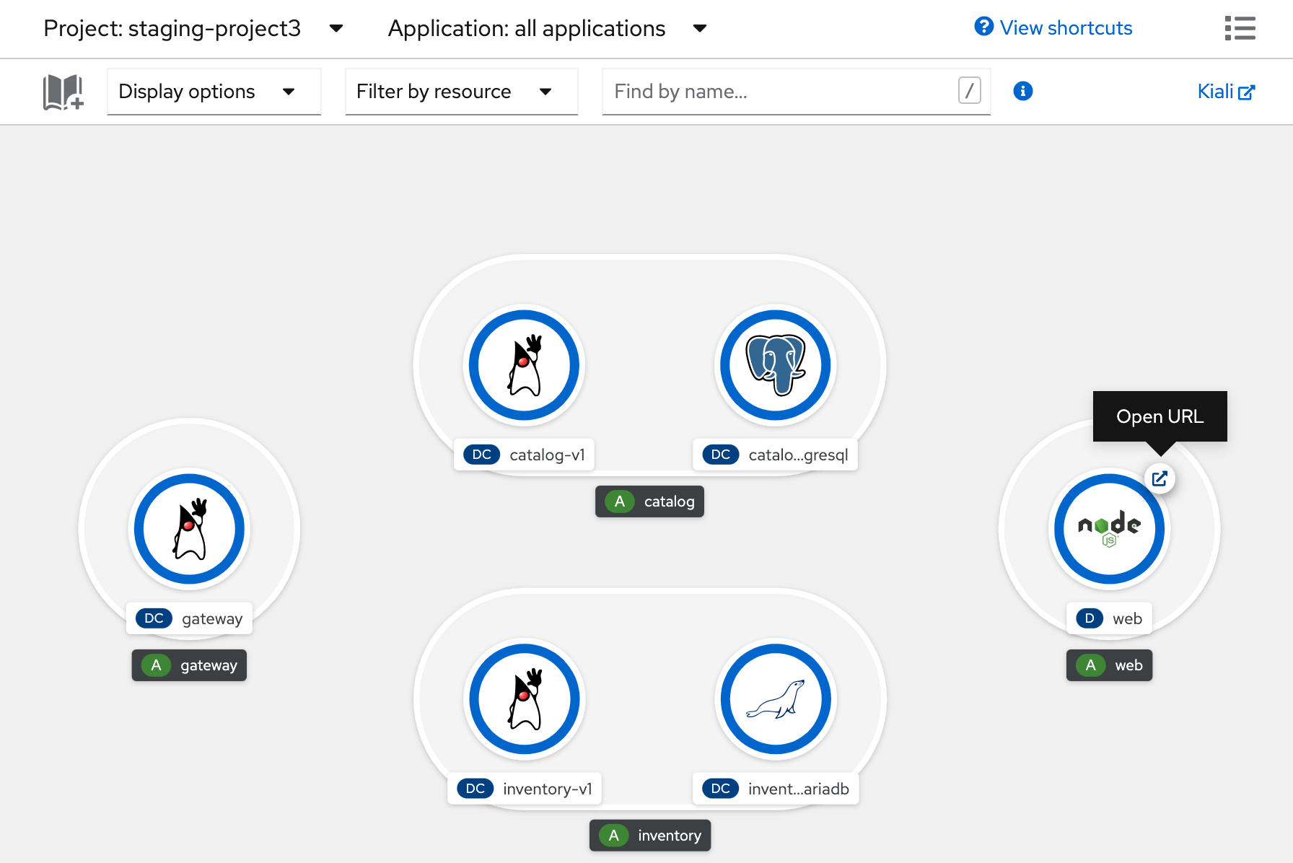This screenshot has width=1293, height=863.
Task: Expand the Application: all applications selector
Action: click(546, 28)
